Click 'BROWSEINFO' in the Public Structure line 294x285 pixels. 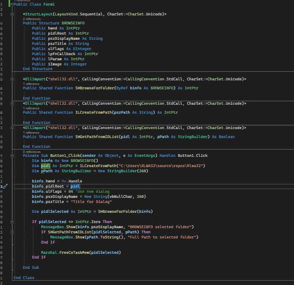coord(73,23)
